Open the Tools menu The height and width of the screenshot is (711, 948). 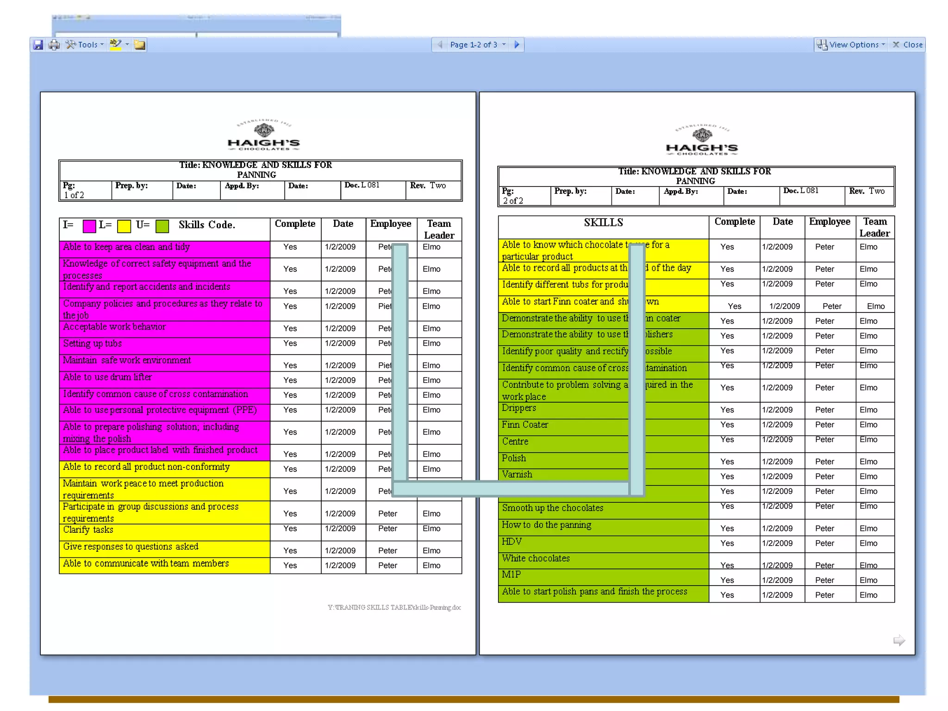click(85, 45)
